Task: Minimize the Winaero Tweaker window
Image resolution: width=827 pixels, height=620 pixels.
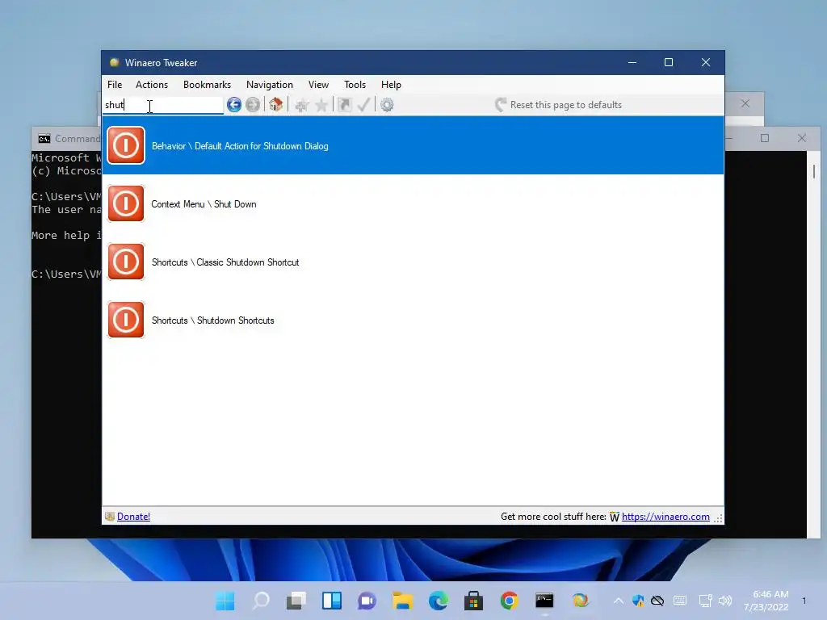Action: pos(632,62)
